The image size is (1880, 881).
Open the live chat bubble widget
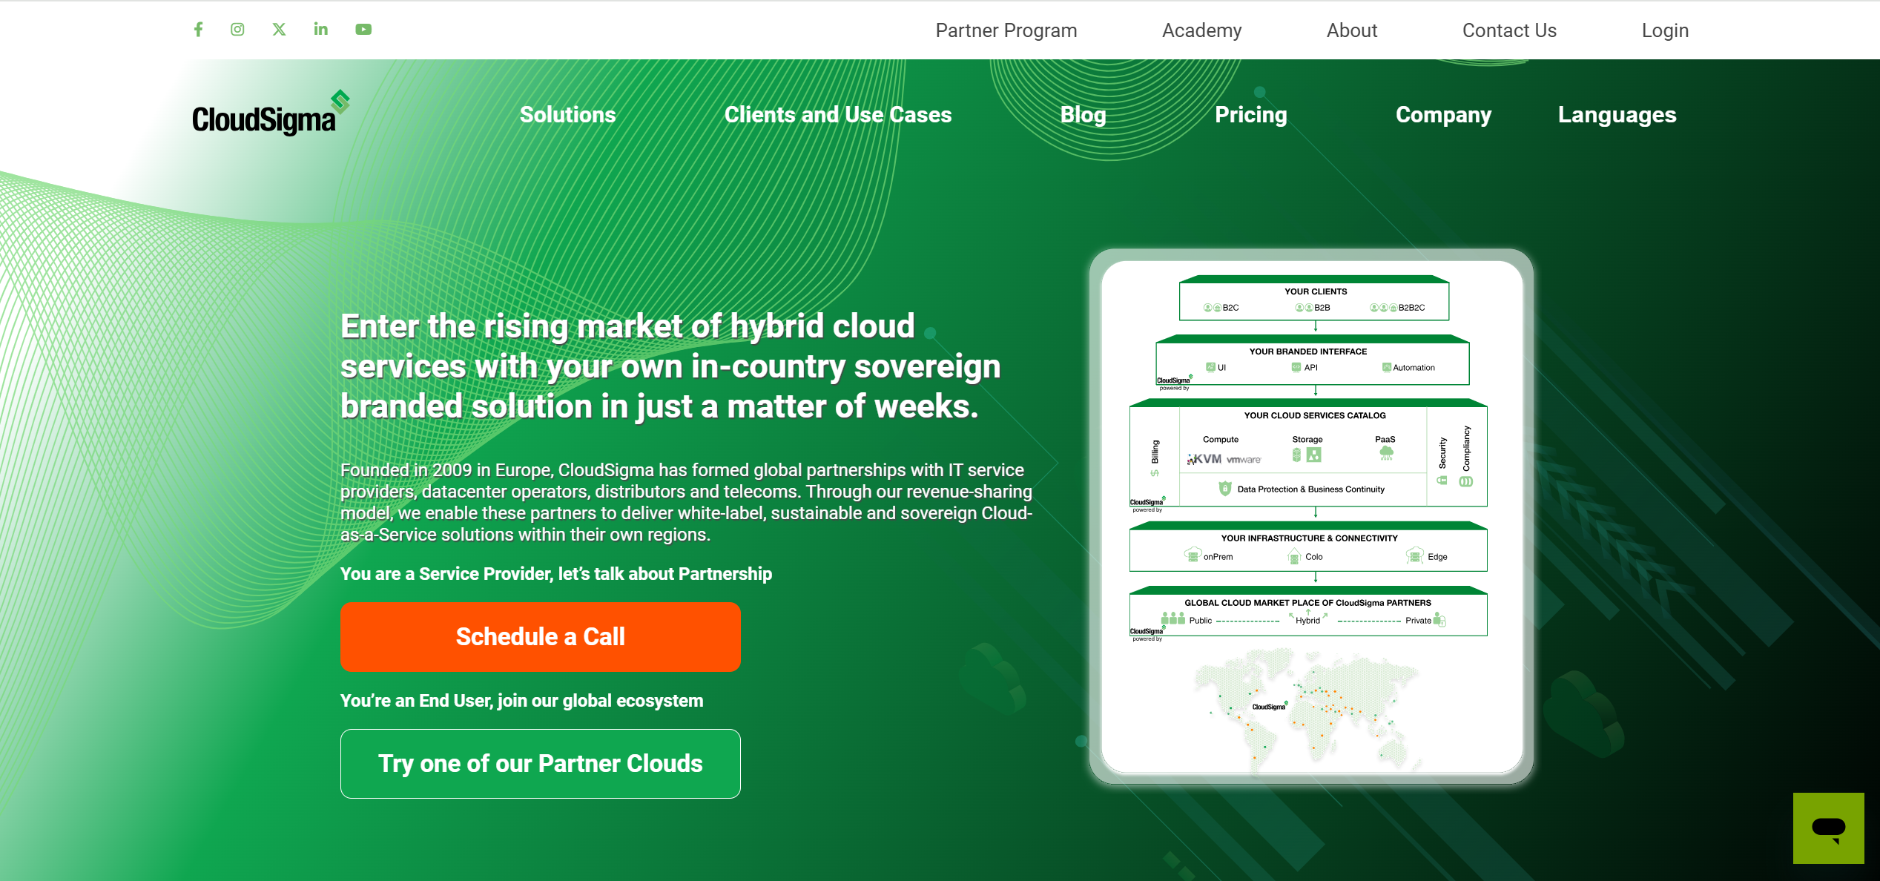1828,828
